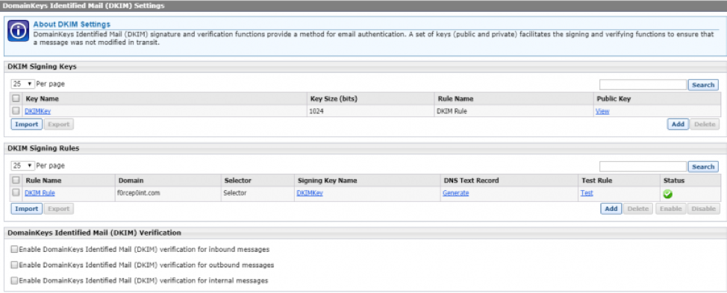Viewport: 727px width, 293px height.
Task: Generate the DNS text record
Action: pos(456,193)
